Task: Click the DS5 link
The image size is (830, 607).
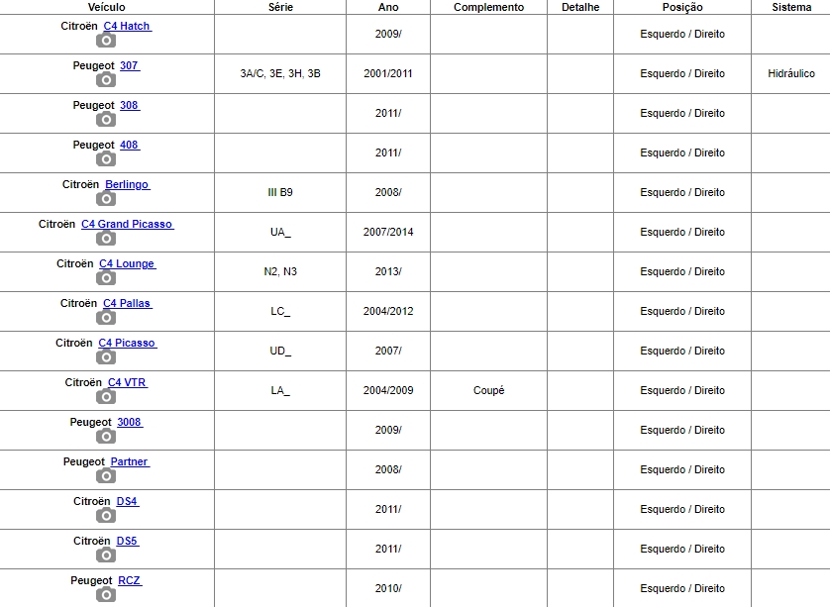Action: [x=128, y=542]
